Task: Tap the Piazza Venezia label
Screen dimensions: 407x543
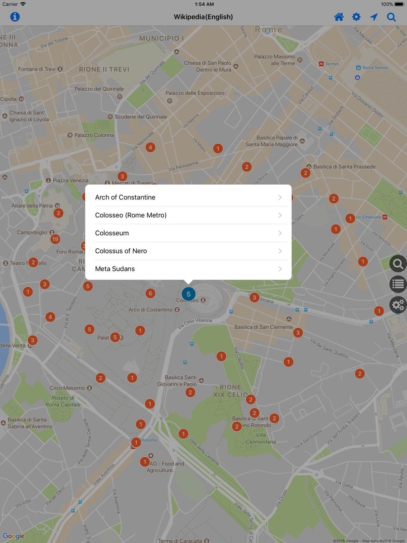Action: pos(70,180)
